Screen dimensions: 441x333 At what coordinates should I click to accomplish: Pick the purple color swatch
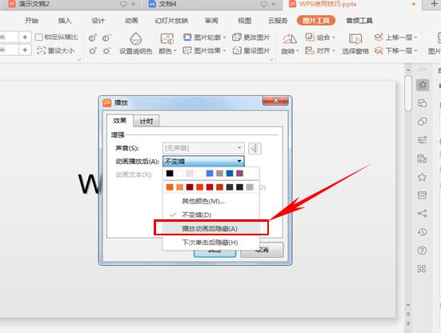239,173
